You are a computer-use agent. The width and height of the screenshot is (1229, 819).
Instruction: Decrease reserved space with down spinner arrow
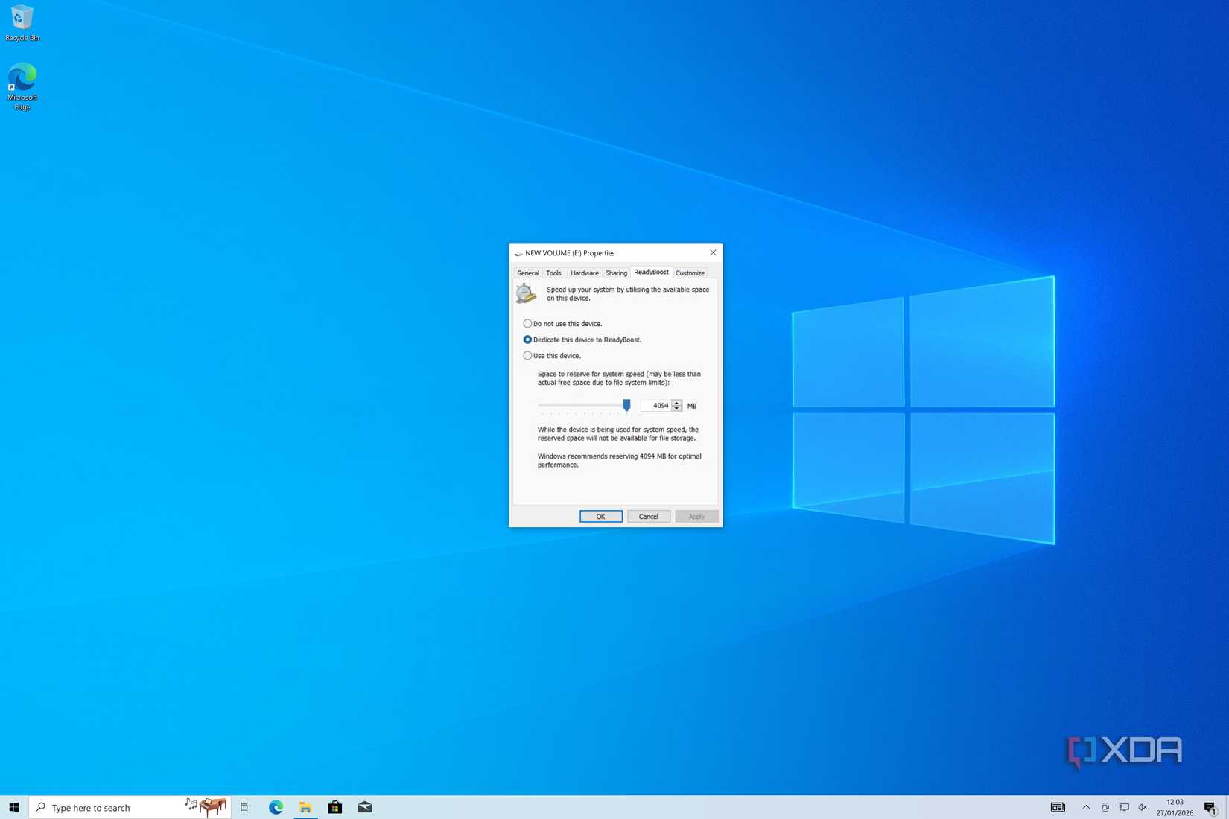click(x=676, y=409)
